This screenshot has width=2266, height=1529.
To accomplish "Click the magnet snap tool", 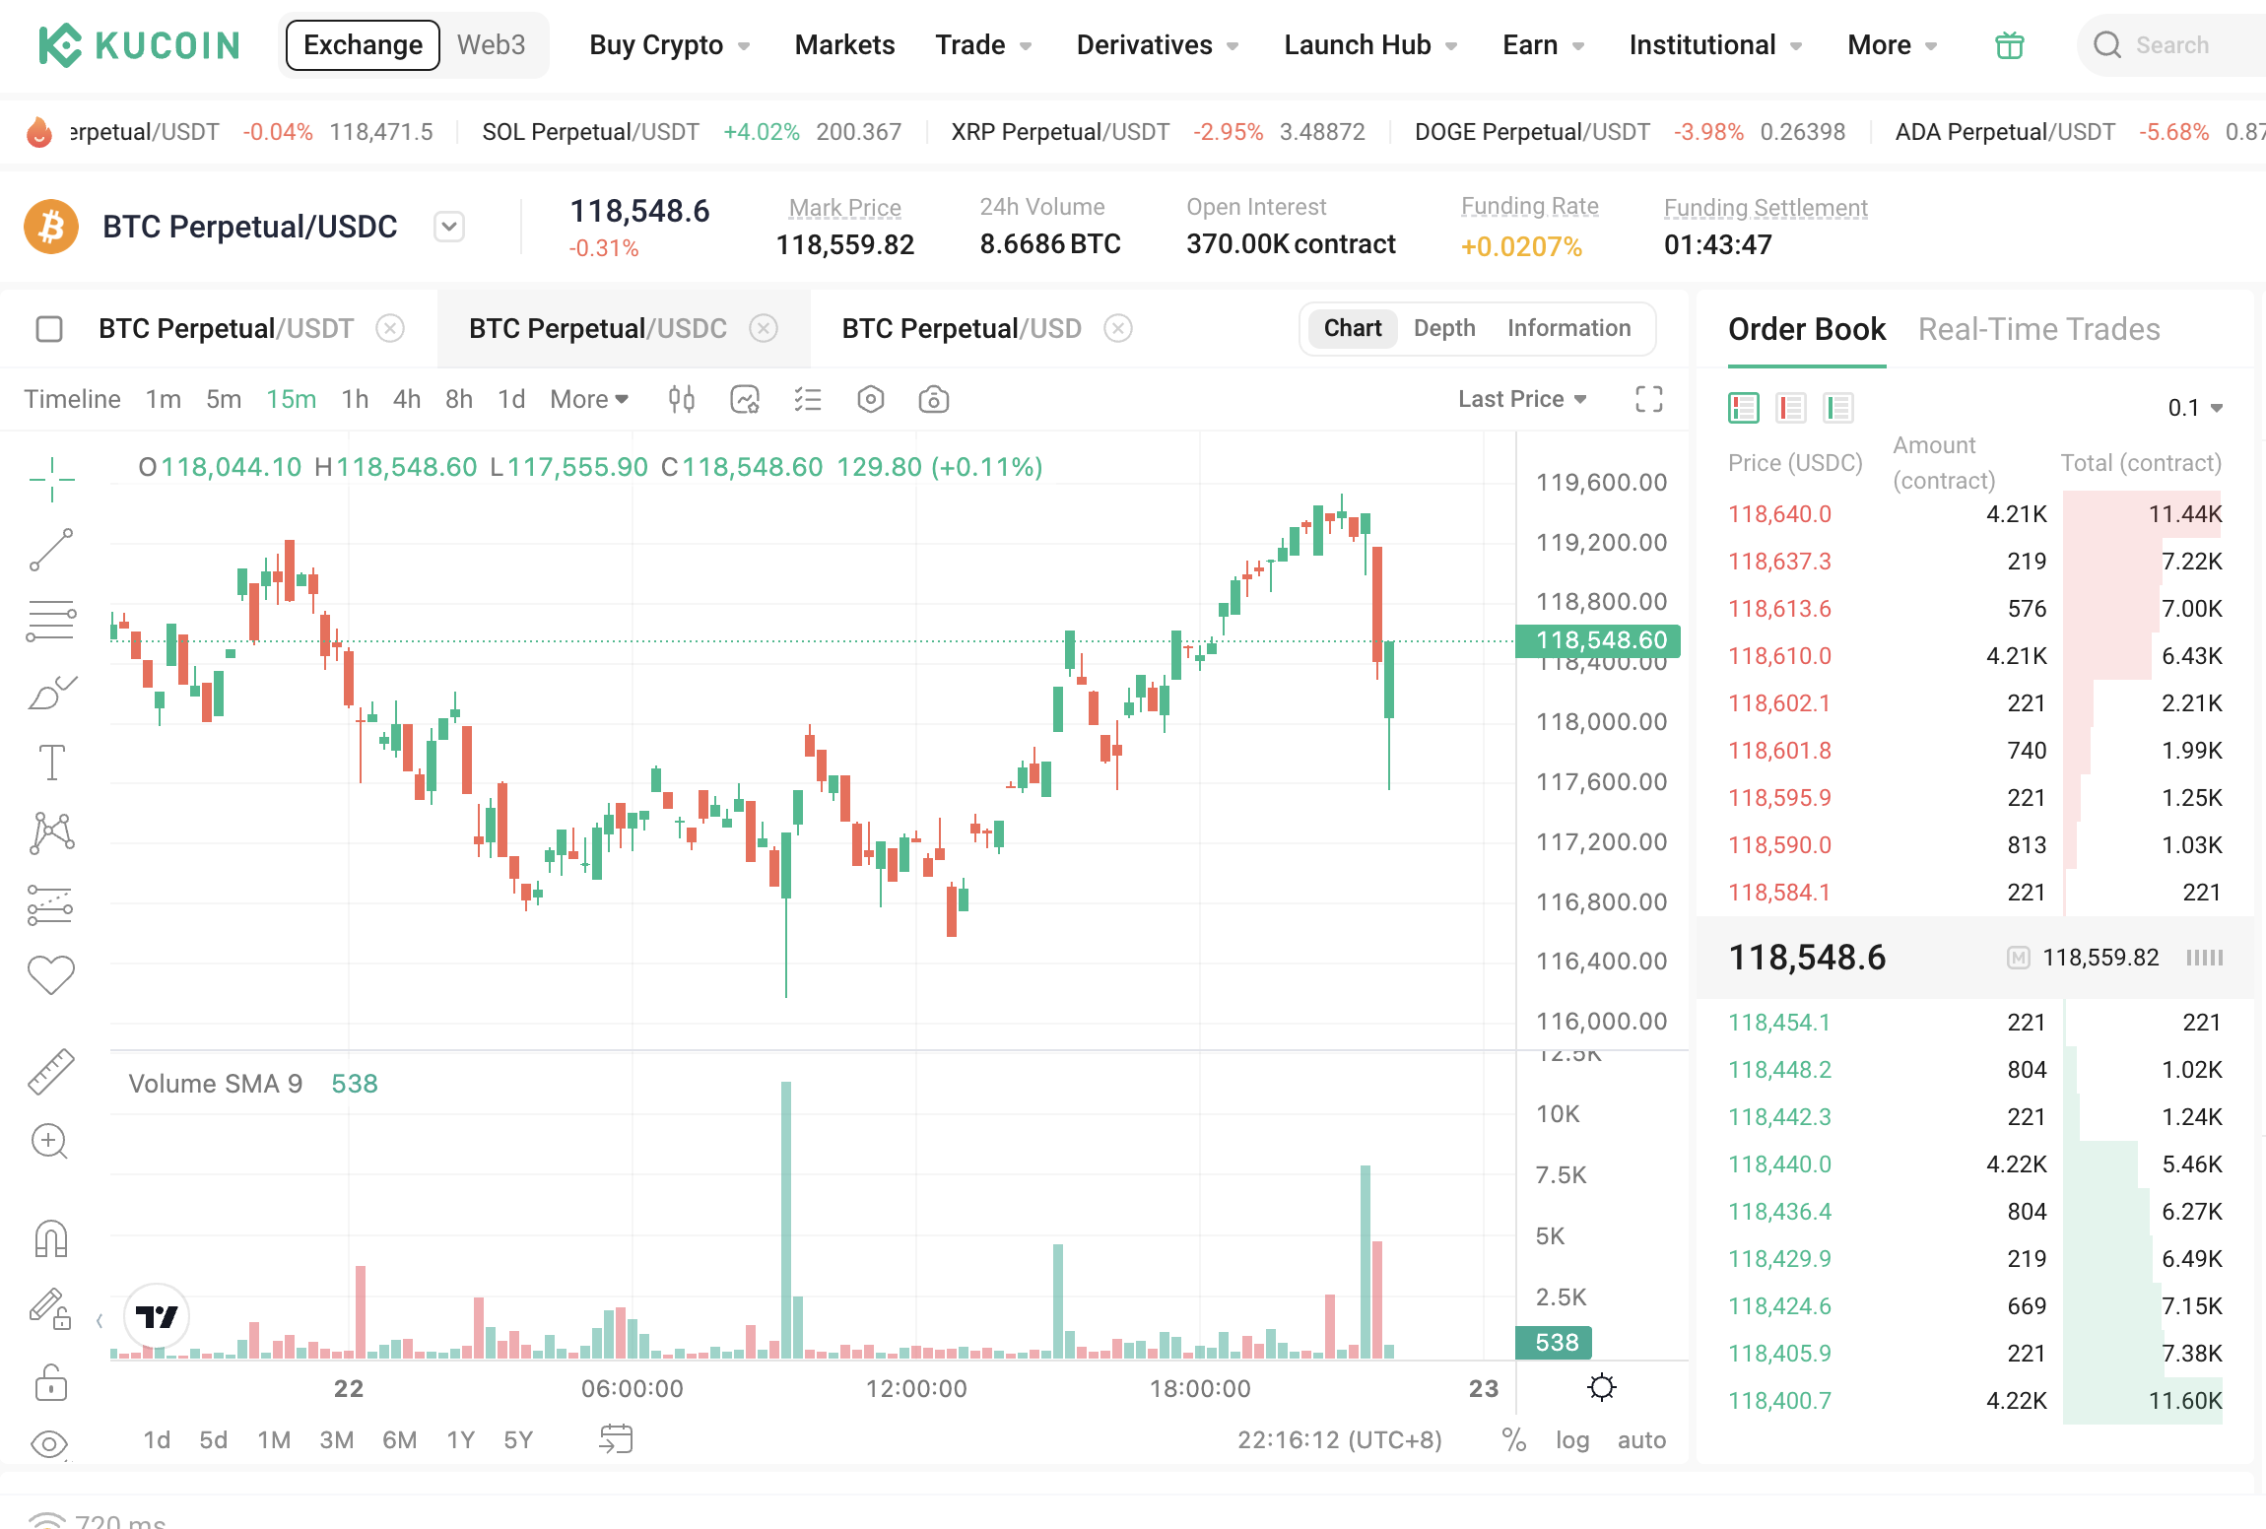I will coord(51,1238).
